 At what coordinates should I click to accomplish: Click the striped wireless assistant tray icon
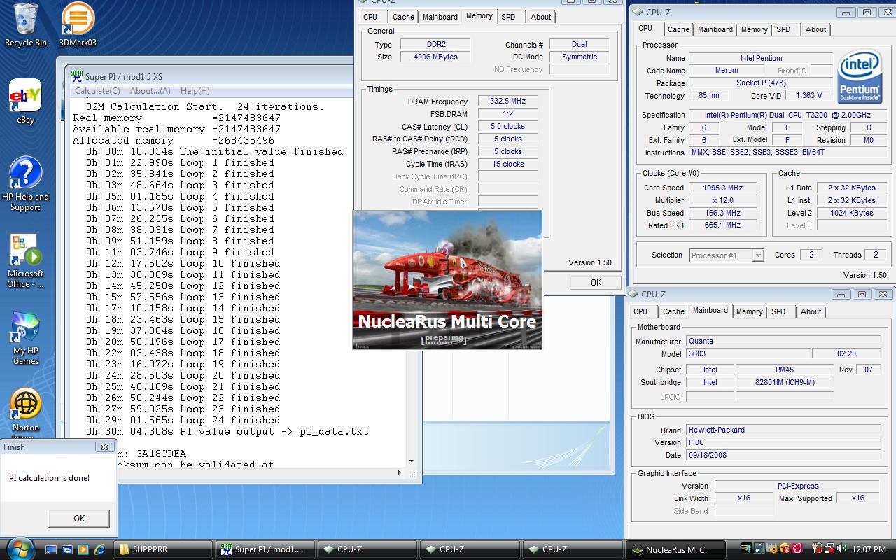click(746, 548)
